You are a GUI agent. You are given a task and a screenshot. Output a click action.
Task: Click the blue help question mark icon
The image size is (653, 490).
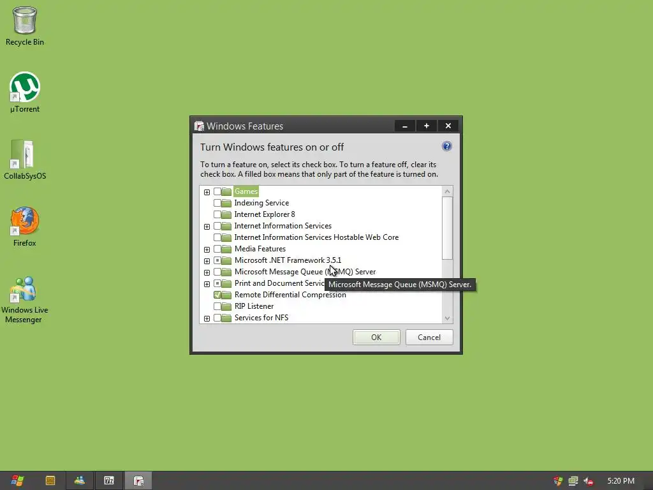[447, 146]
